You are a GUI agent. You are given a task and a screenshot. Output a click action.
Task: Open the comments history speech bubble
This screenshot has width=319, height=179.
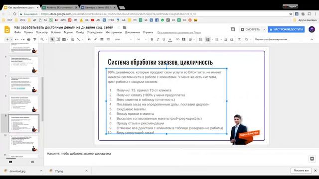click(x=233, y=29)
